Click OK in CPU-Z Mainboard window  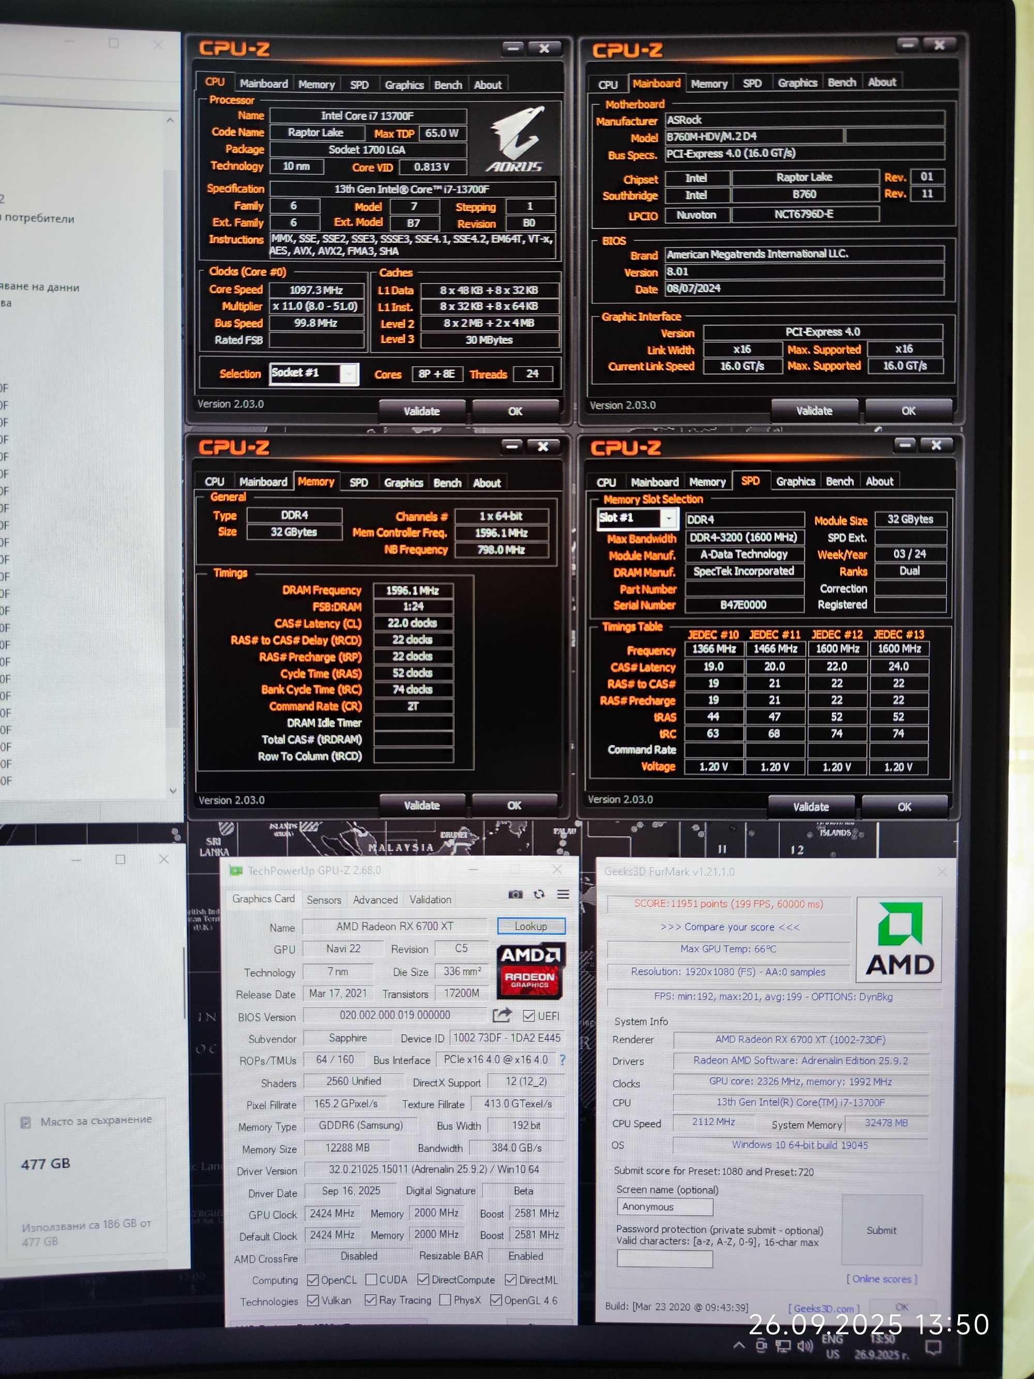[909, 411]
